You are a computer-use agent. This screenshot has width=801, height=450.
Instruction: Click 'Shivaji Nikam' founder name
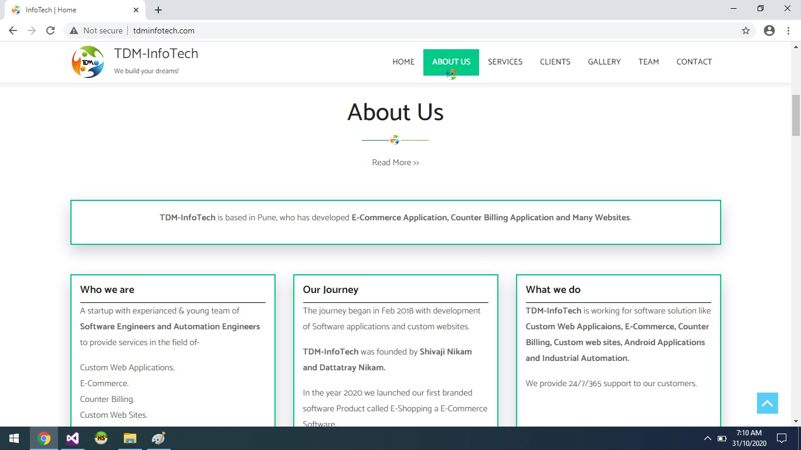(446, 352)
